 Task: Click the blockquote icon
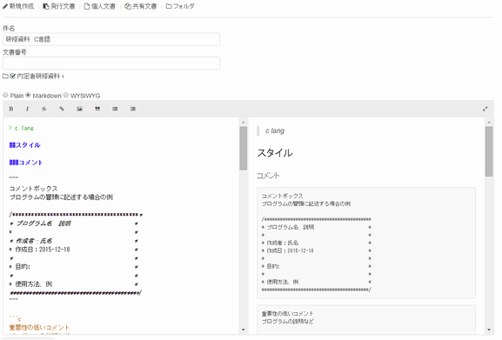coord(97,109)
